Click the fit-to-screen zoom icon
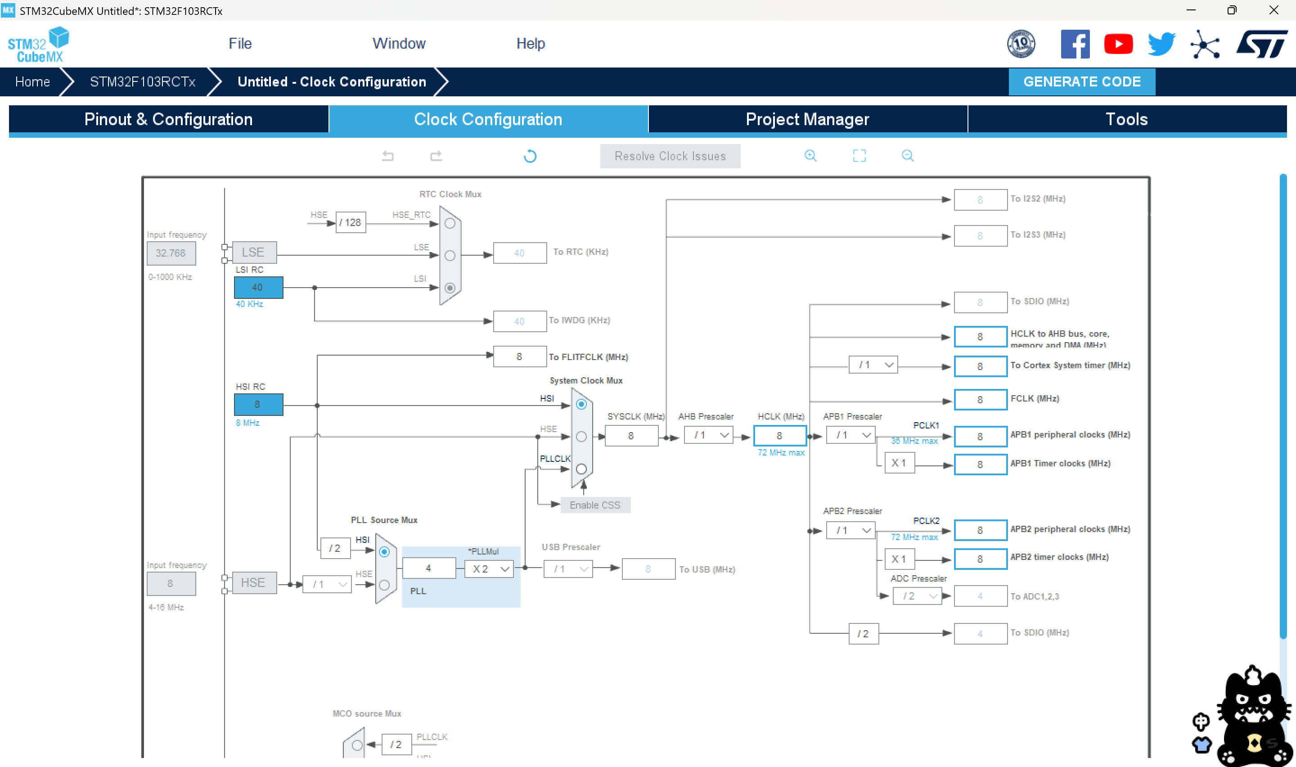Screen dimensions: 1296x767 coord(859,156)
